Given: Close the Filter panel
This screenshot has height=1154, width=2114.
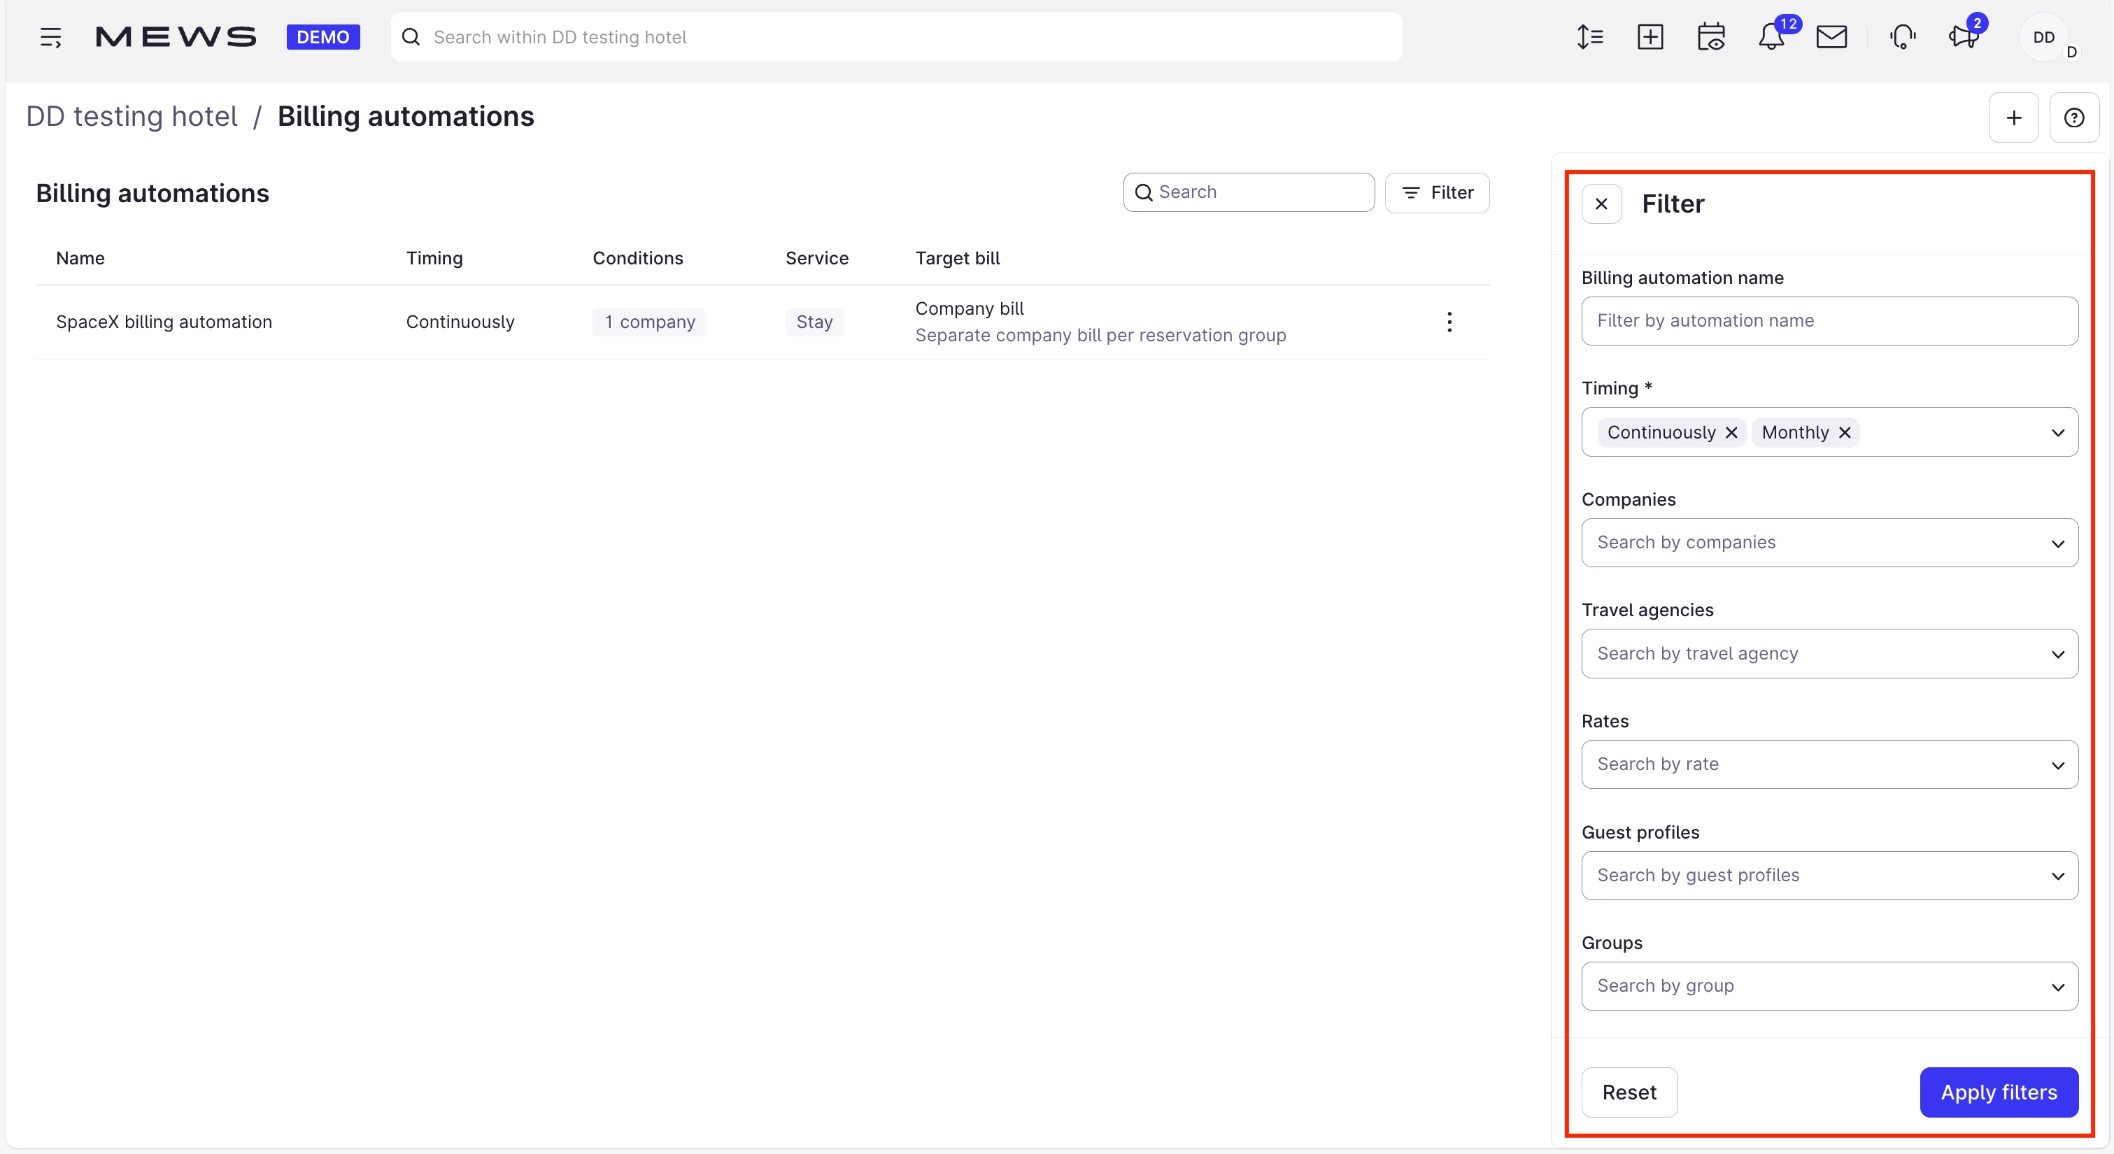Looking at the screenshot, I should (x=1601, y=204).
